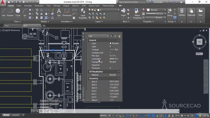Viewport: 210px width, 118px height.
Task: Toggle layer lock padlock icon
Action: pyautogui.click(x=95, y=10)
